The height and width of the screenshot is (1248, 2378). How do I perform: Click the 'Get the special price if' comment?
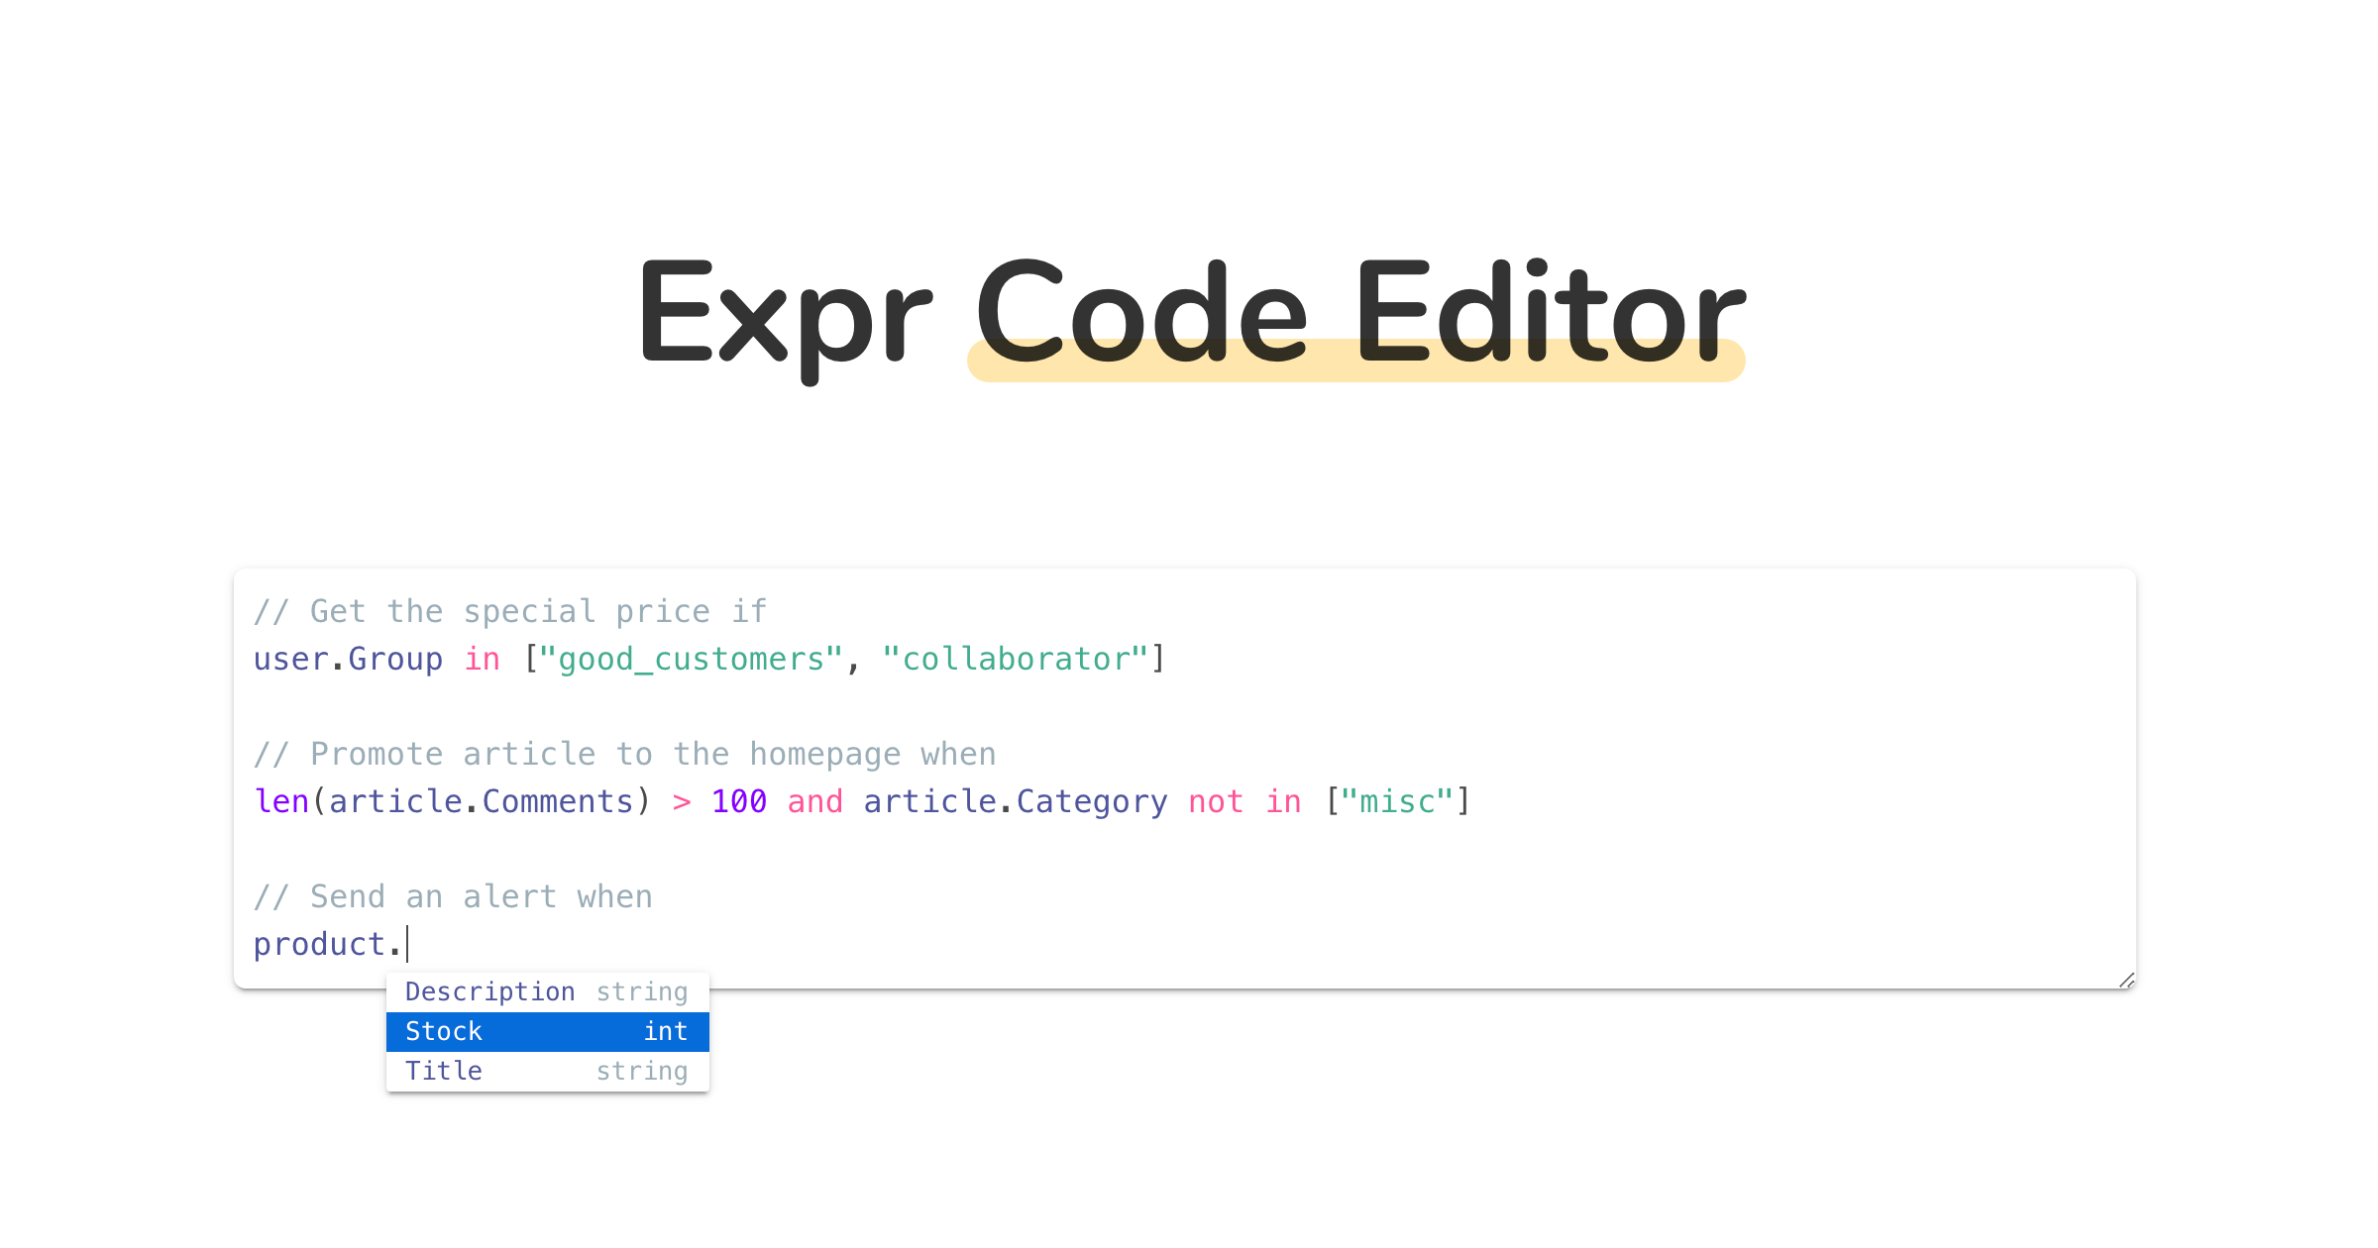[x=510, y=611]
